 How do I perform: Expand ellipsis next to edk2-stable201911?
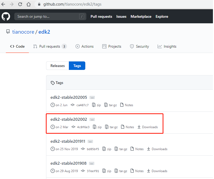90,141
